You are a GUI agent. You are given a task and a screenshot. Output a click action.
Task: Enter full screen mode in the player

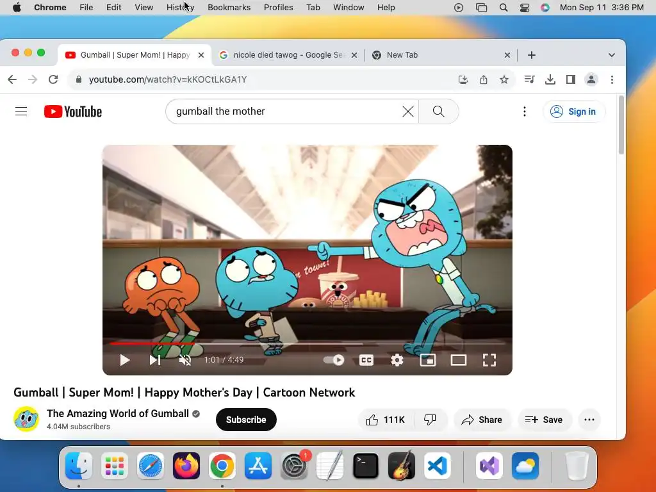click(489, 360)
